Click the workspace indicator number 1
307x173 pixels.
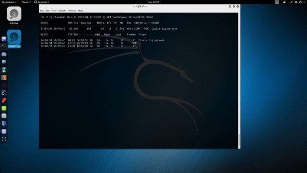coord(277,2)
